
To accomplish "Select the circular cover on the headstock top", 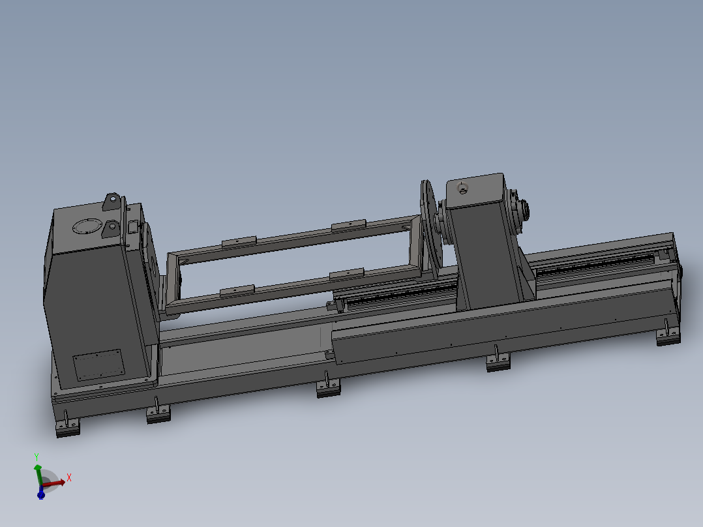I will (87, 226).
